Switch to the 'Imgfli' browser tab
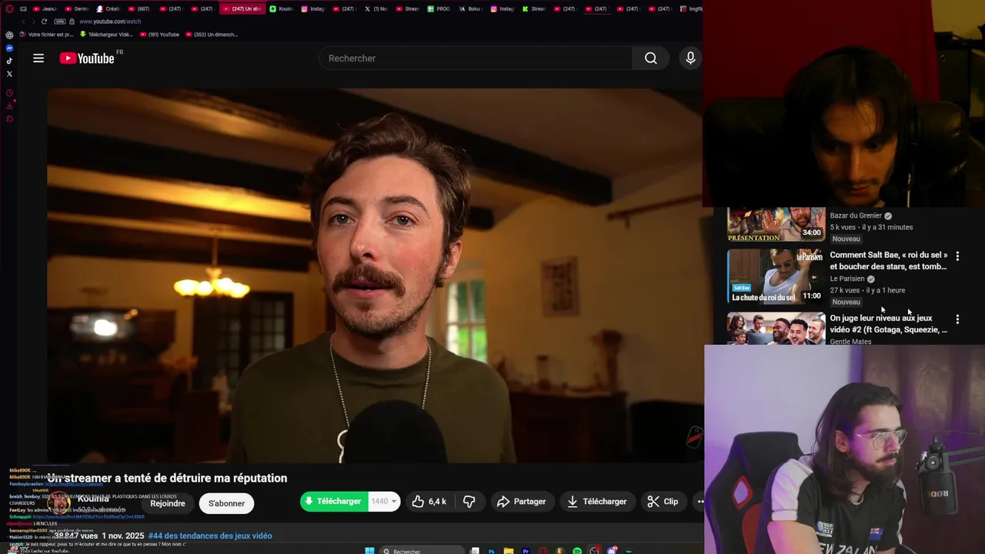The width and height of the screenshot is (985, 554). coord(690,9)
